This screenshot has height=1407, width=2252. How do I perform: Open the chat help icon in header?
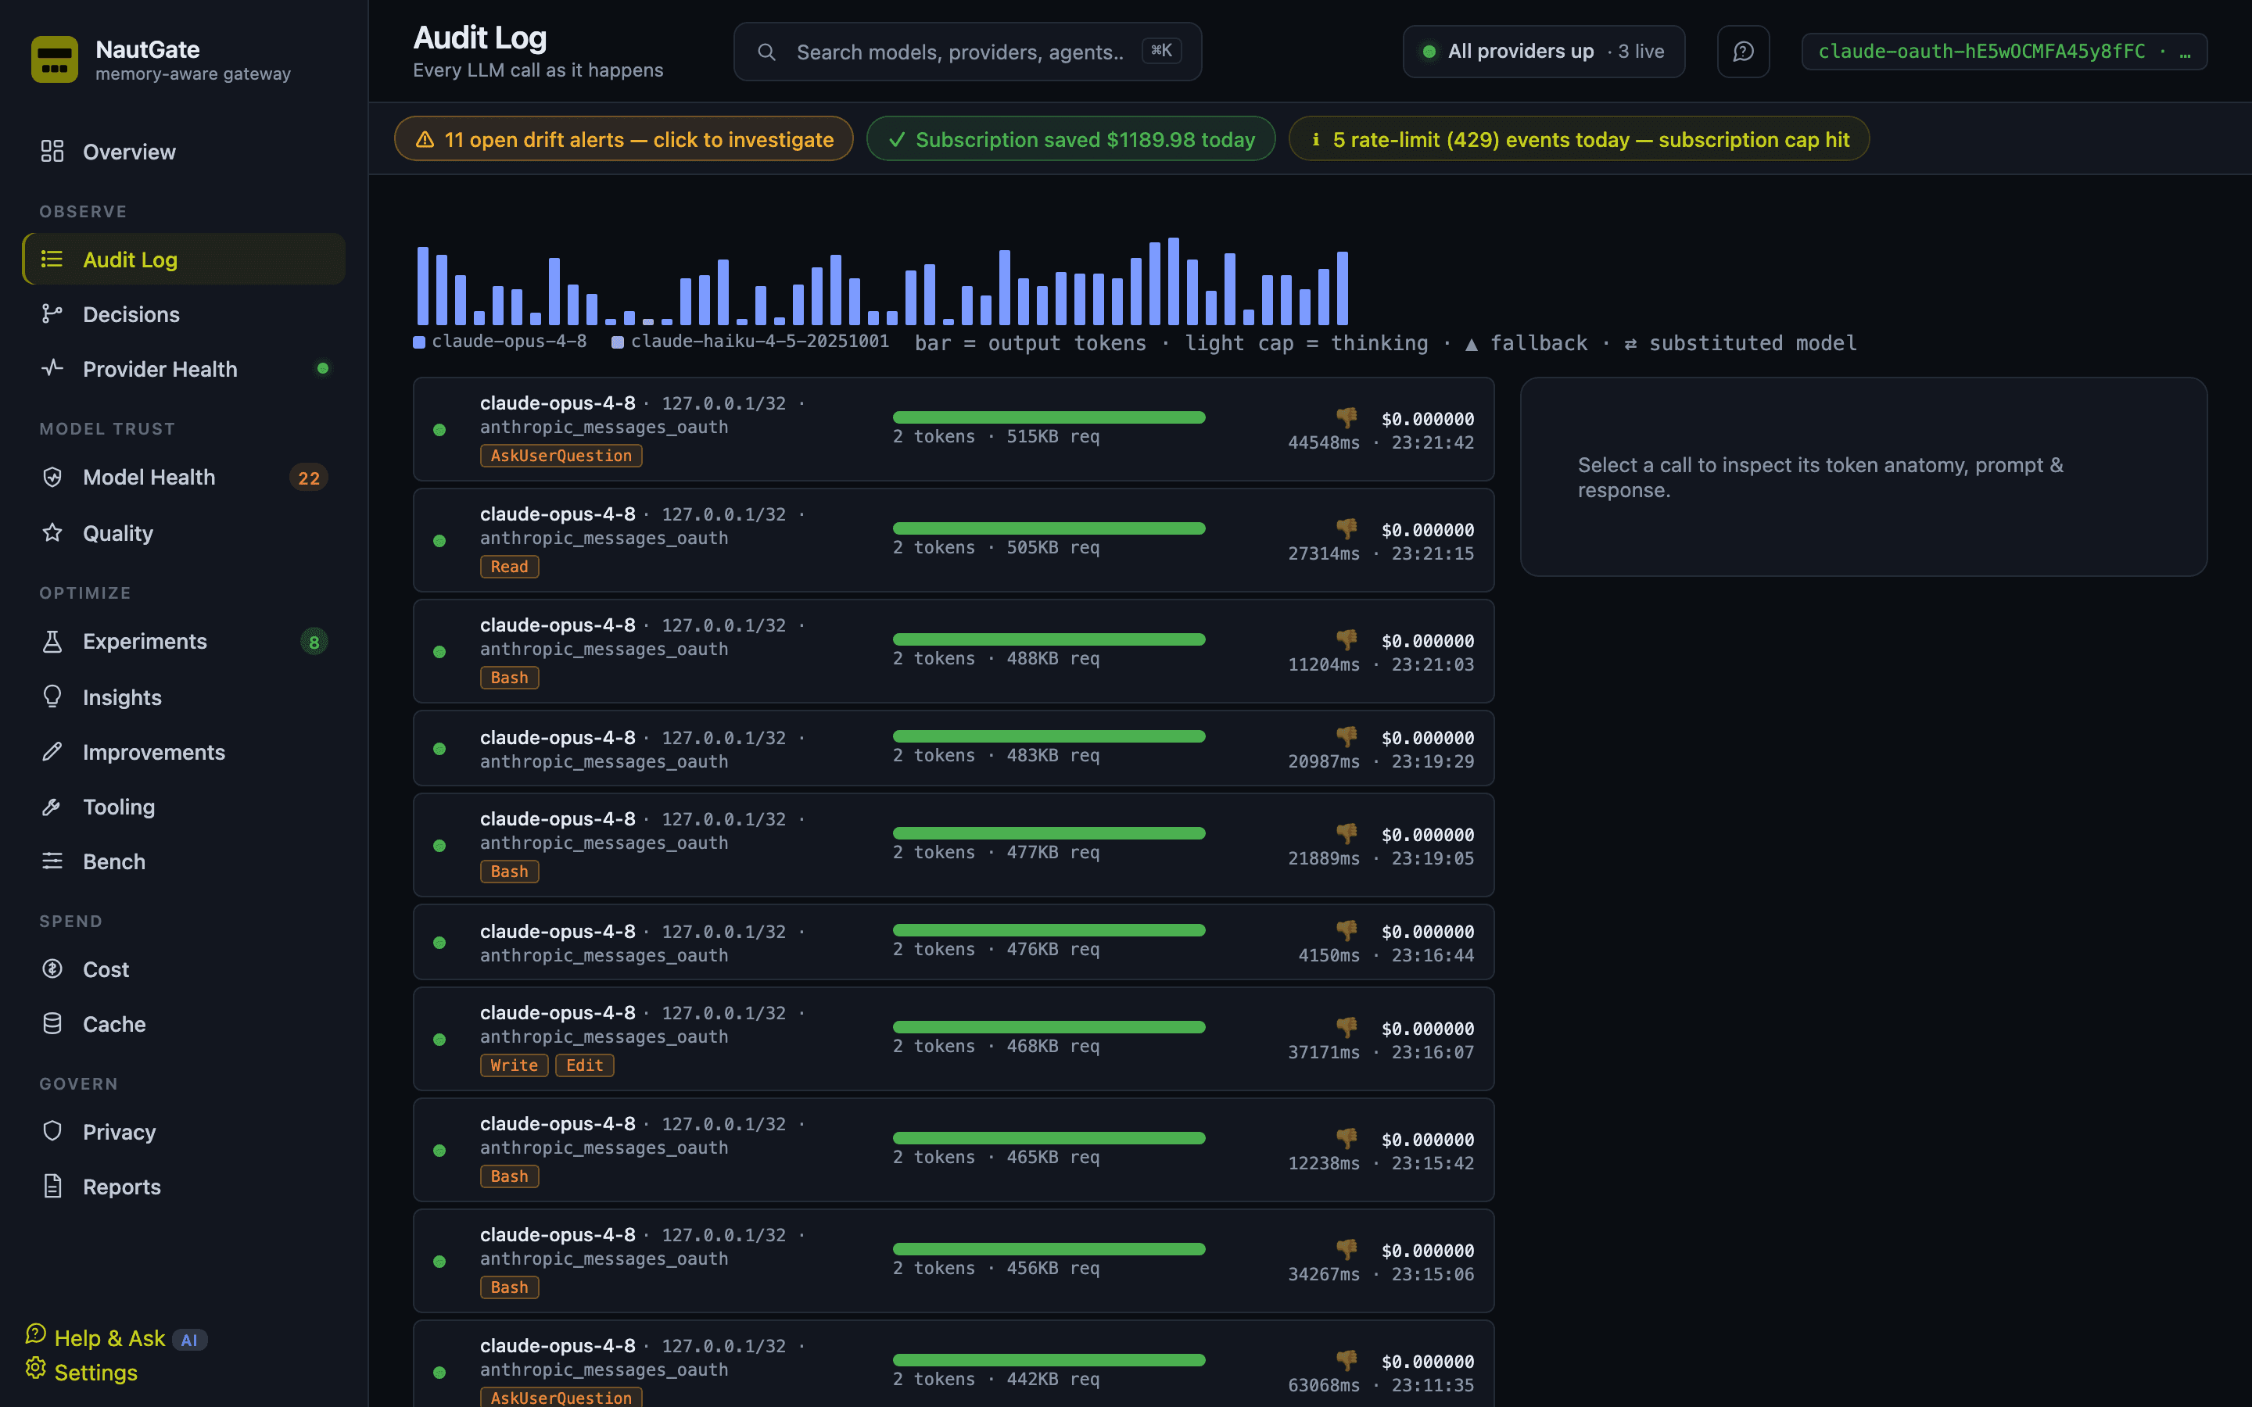pyautogui.click(x=1743, y=51)
